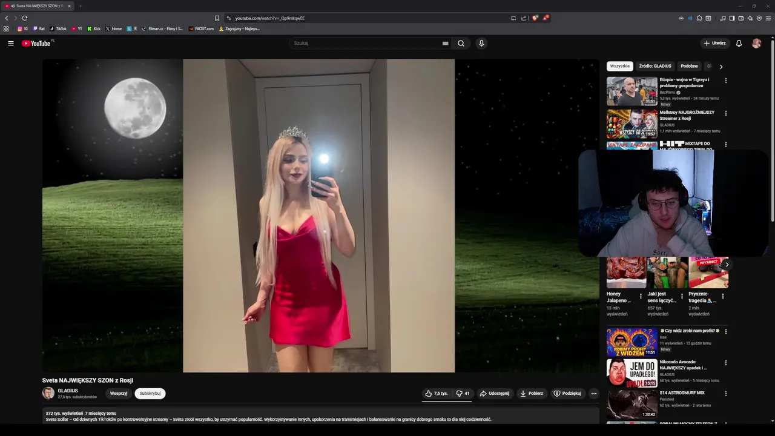Open the TikTok bookmark
The image size is (775, 436).
(x=58, y=28)
